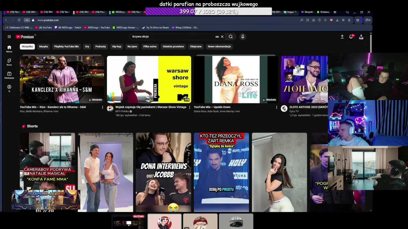Viewport: 408px width, 229px height.
Task: Select the Hip-hop filter chip
Action: coord(117,46)
